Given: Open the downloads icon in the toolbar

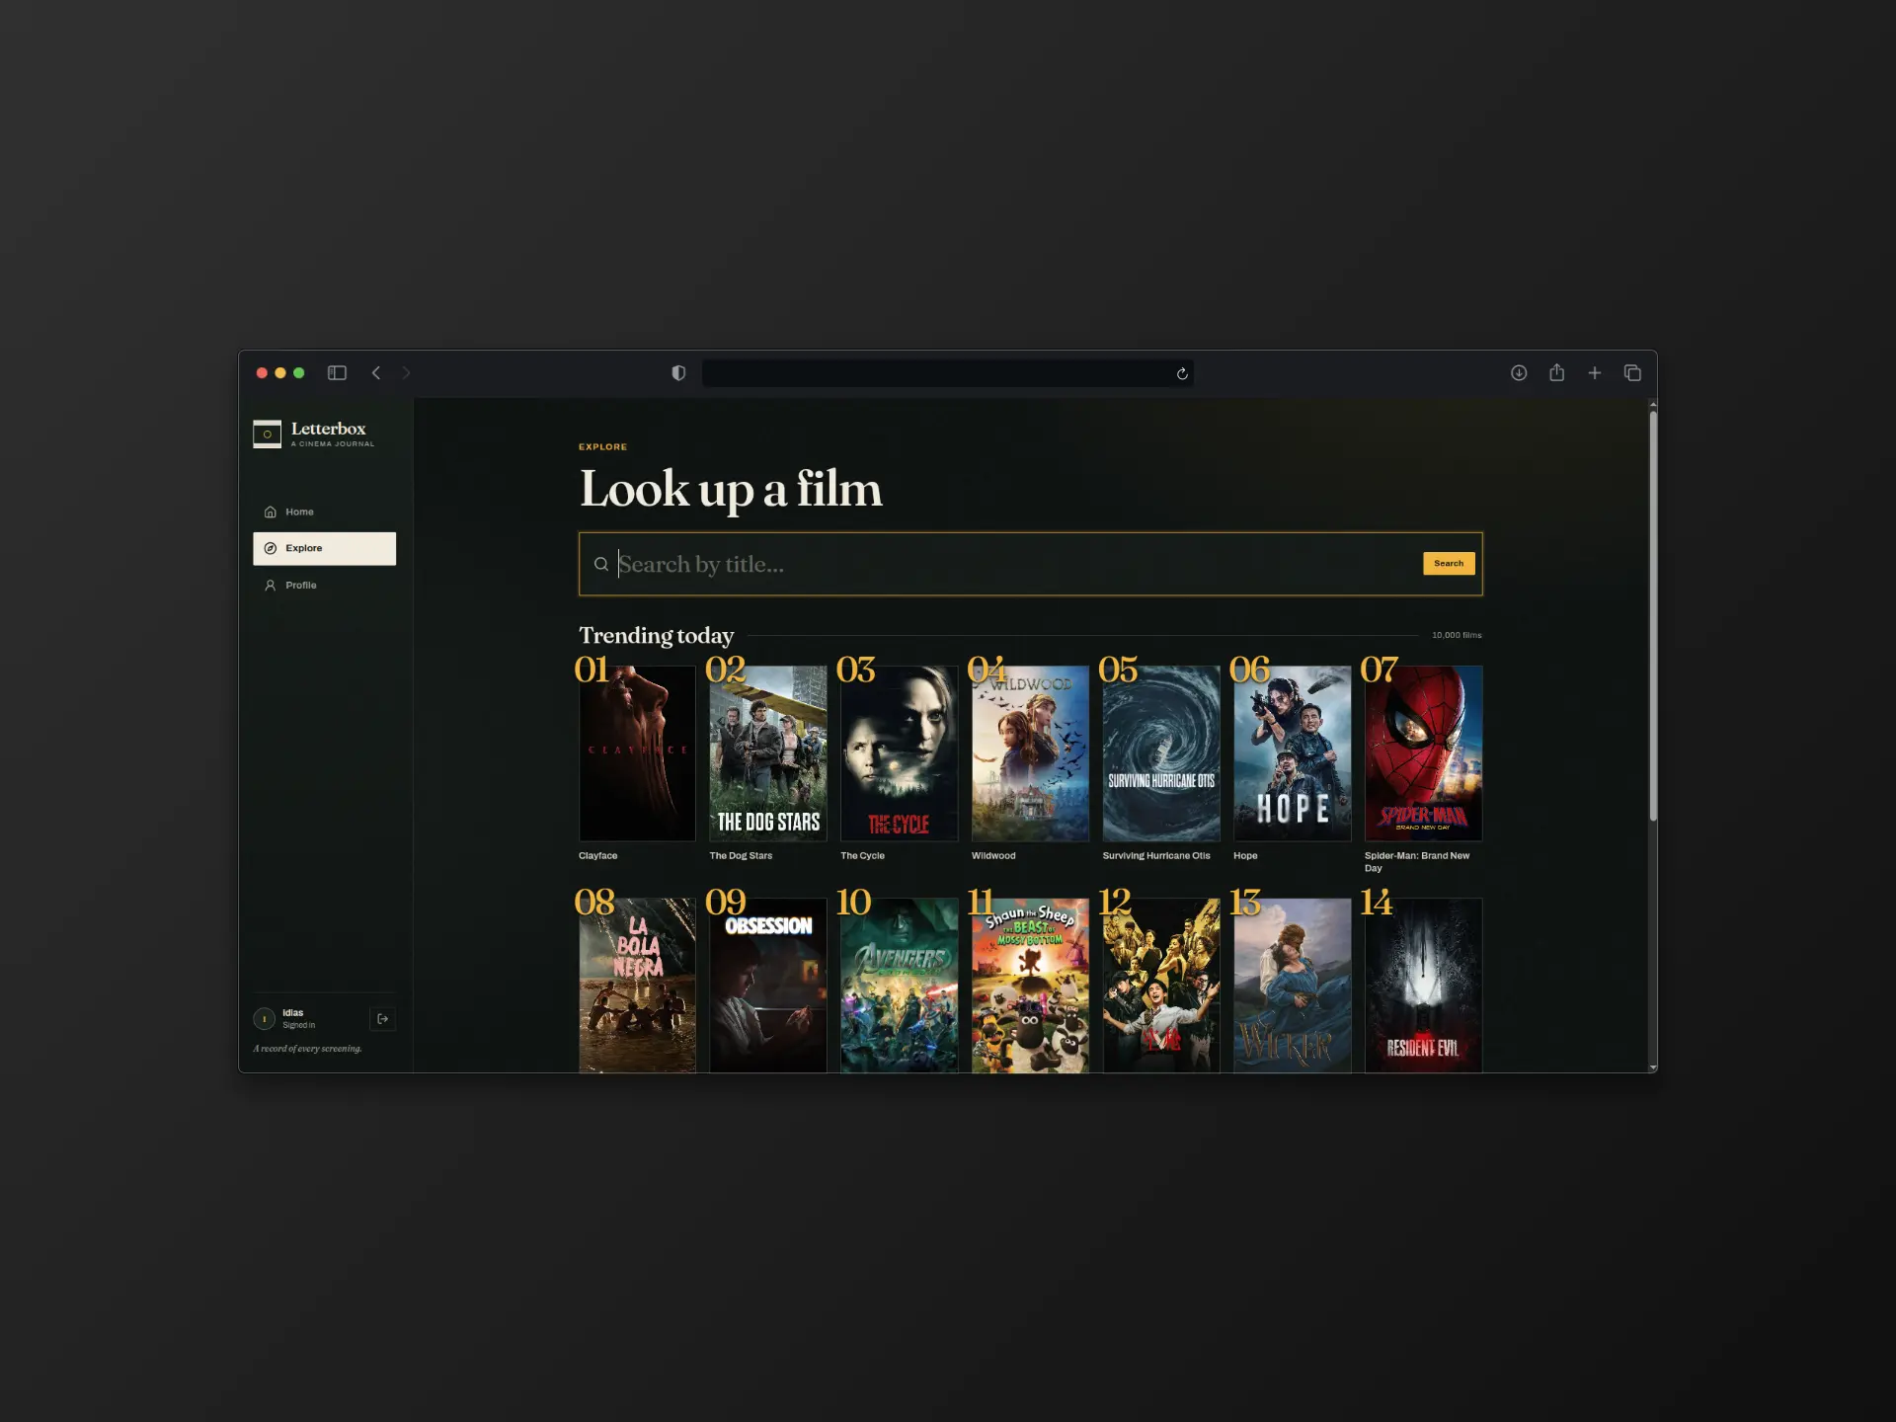Looking at the screenshot, I should 1519,372.
